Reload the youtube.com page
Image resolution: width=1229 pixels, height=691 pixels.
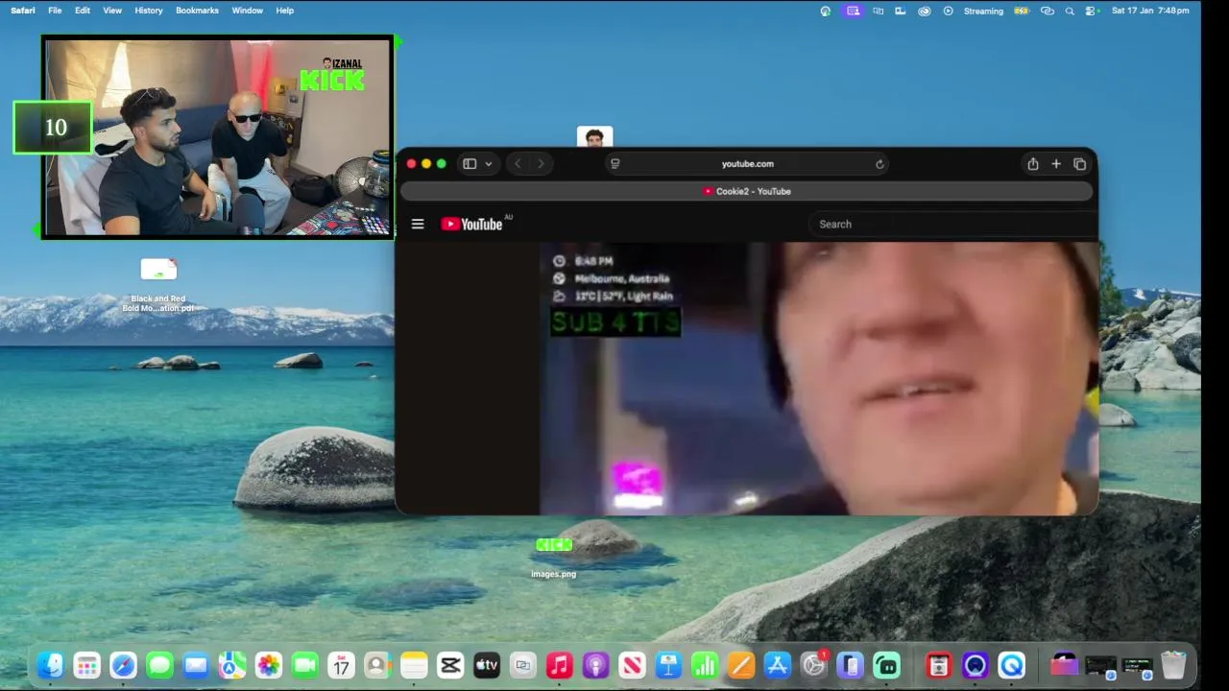point(880,164)
